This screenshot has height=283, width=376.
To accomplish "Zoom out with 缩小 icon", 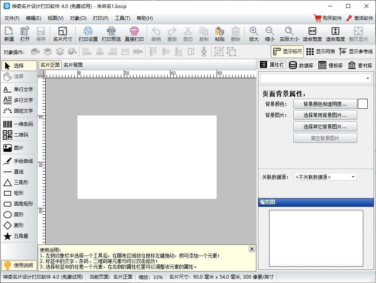I will tap(269, 34).
